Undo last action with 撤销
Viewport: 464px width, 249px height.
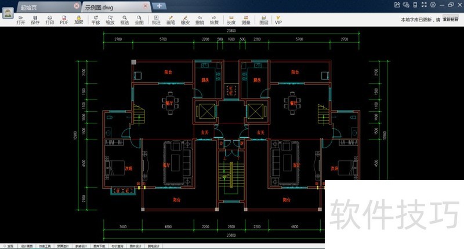point(200,20)
